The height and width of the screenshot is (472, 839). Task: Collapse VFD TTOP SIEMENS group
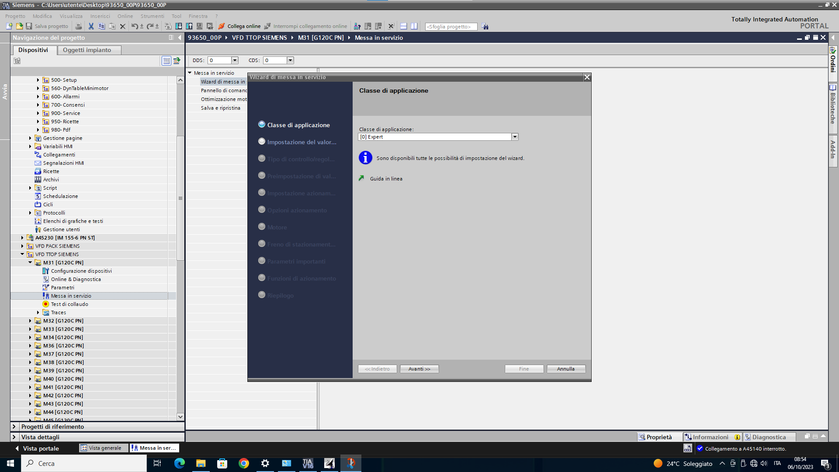tap(22, 254)
